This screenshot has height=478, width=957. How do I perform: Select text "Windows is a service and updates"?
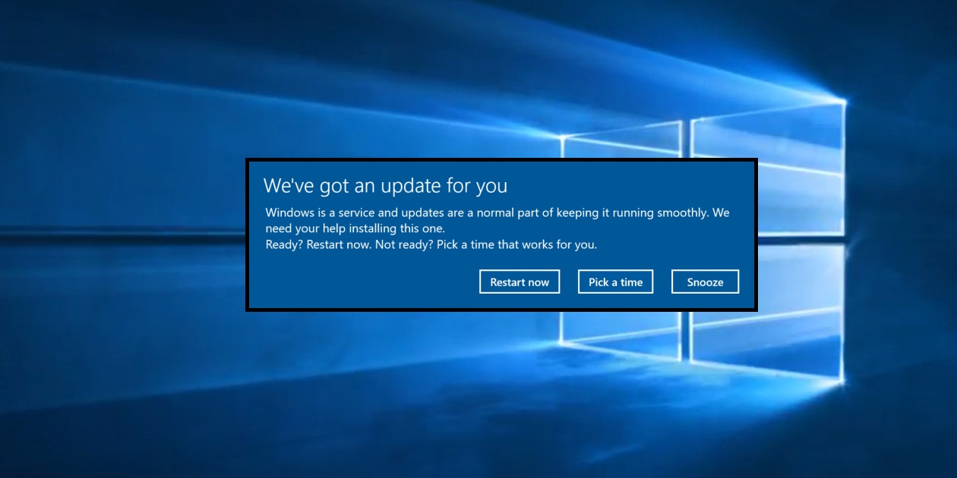(353, 212)
